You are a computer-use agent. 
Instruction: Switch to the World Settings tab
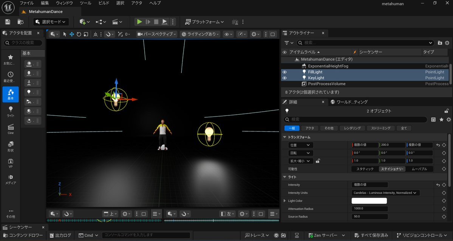coord(349,102)
